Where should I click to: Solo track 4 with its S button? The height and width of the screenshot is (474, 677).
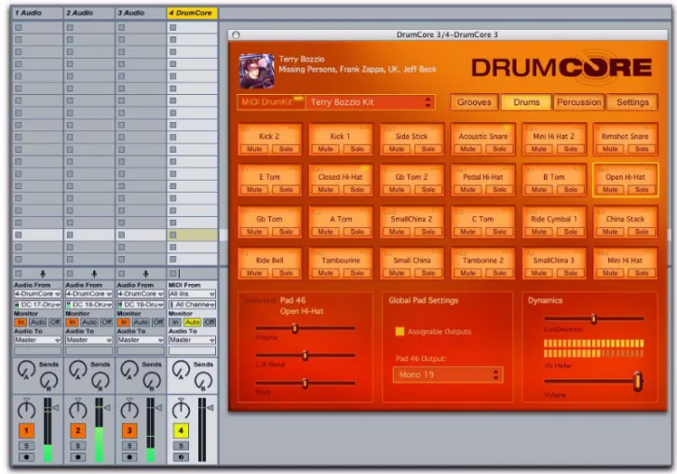point(181,446)
